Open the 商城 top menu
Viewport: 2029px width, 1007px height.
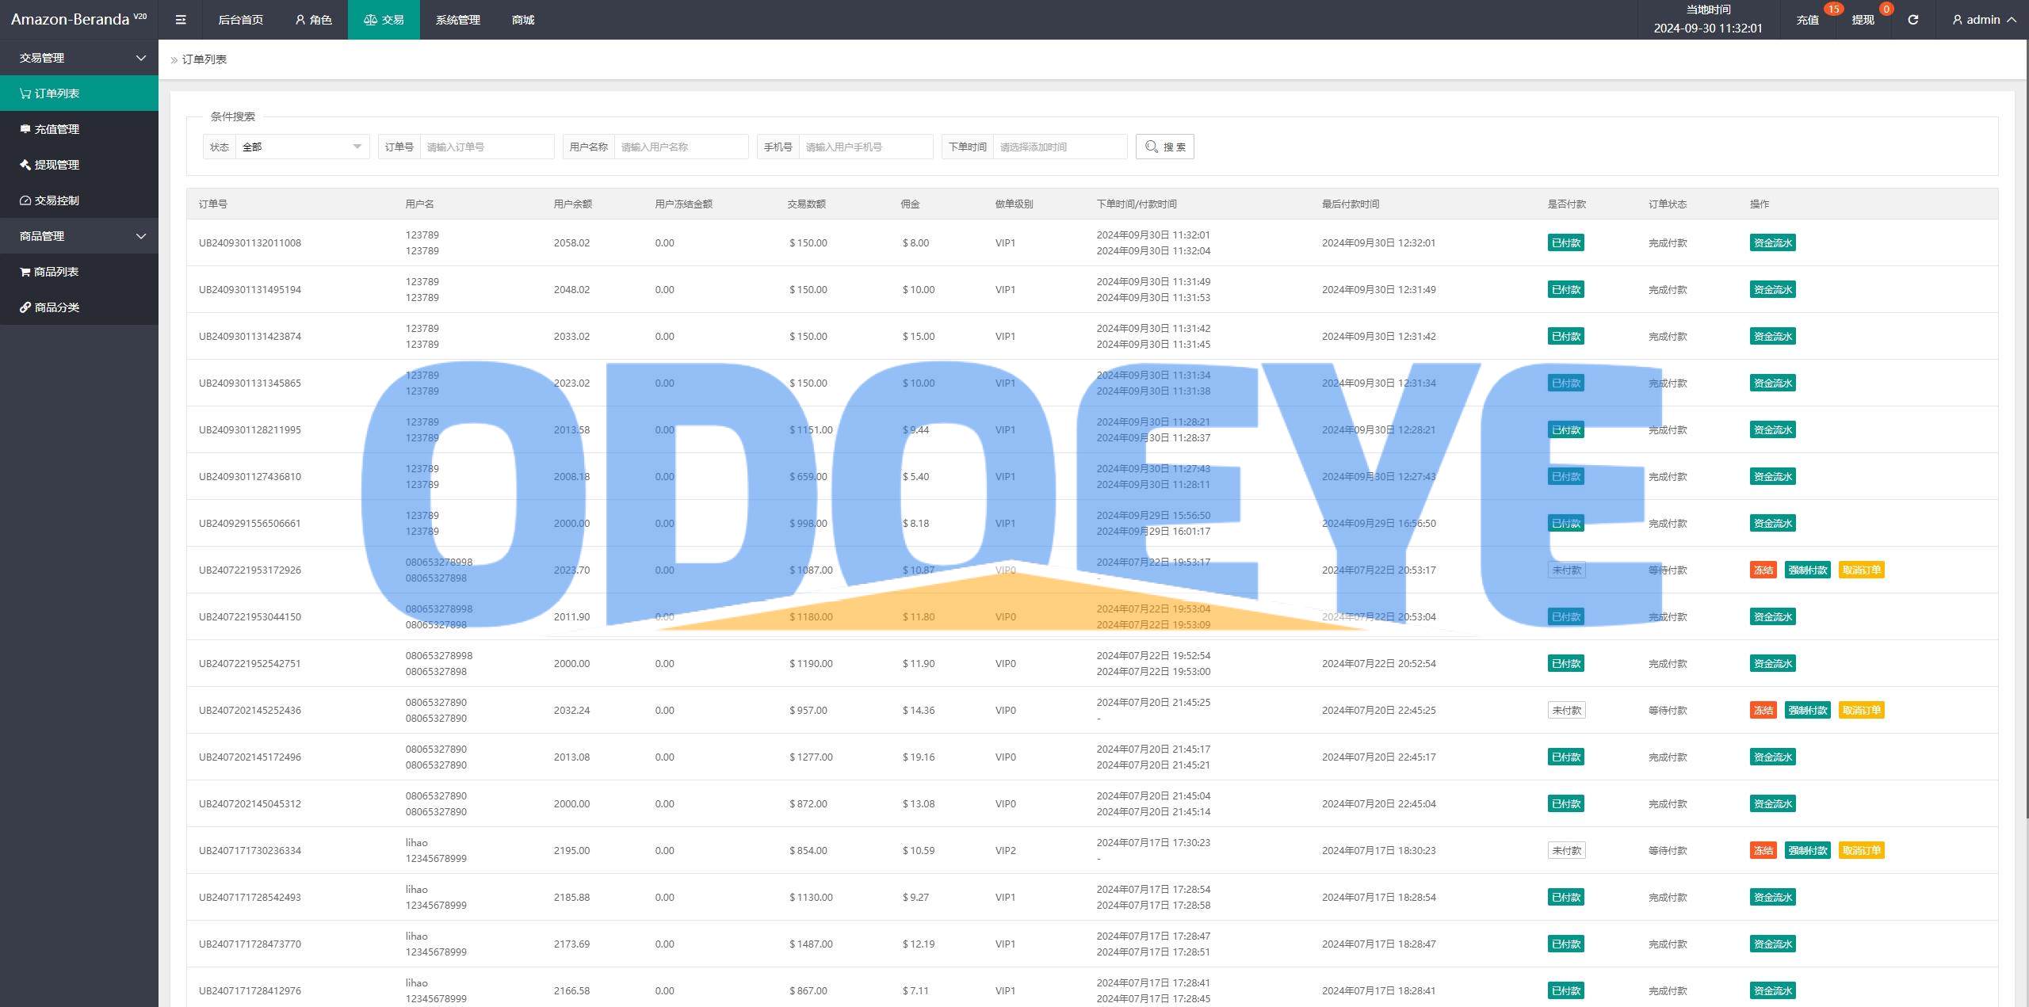click(x=523, y=20)
